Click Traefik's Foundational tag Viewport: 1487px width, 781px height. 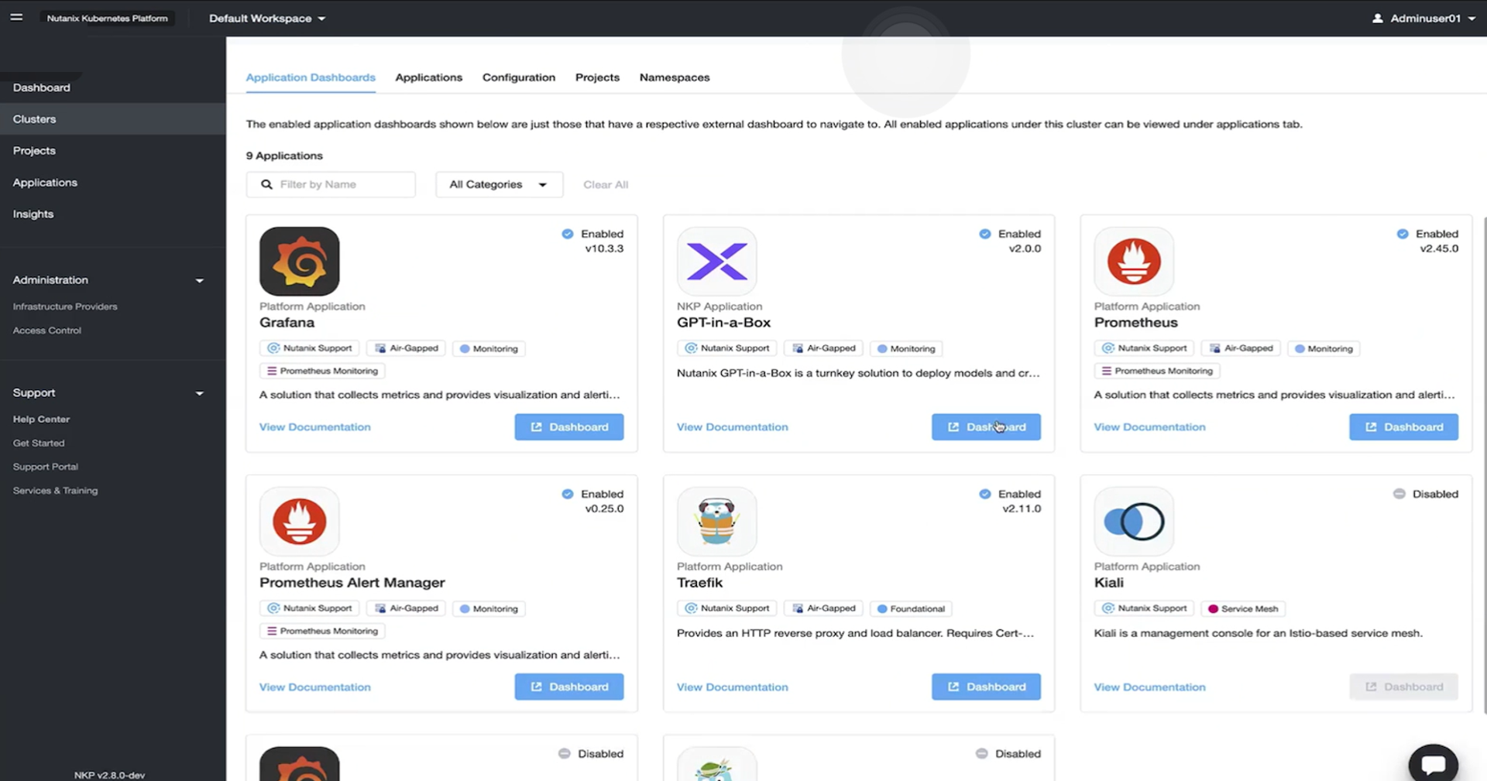911,608
